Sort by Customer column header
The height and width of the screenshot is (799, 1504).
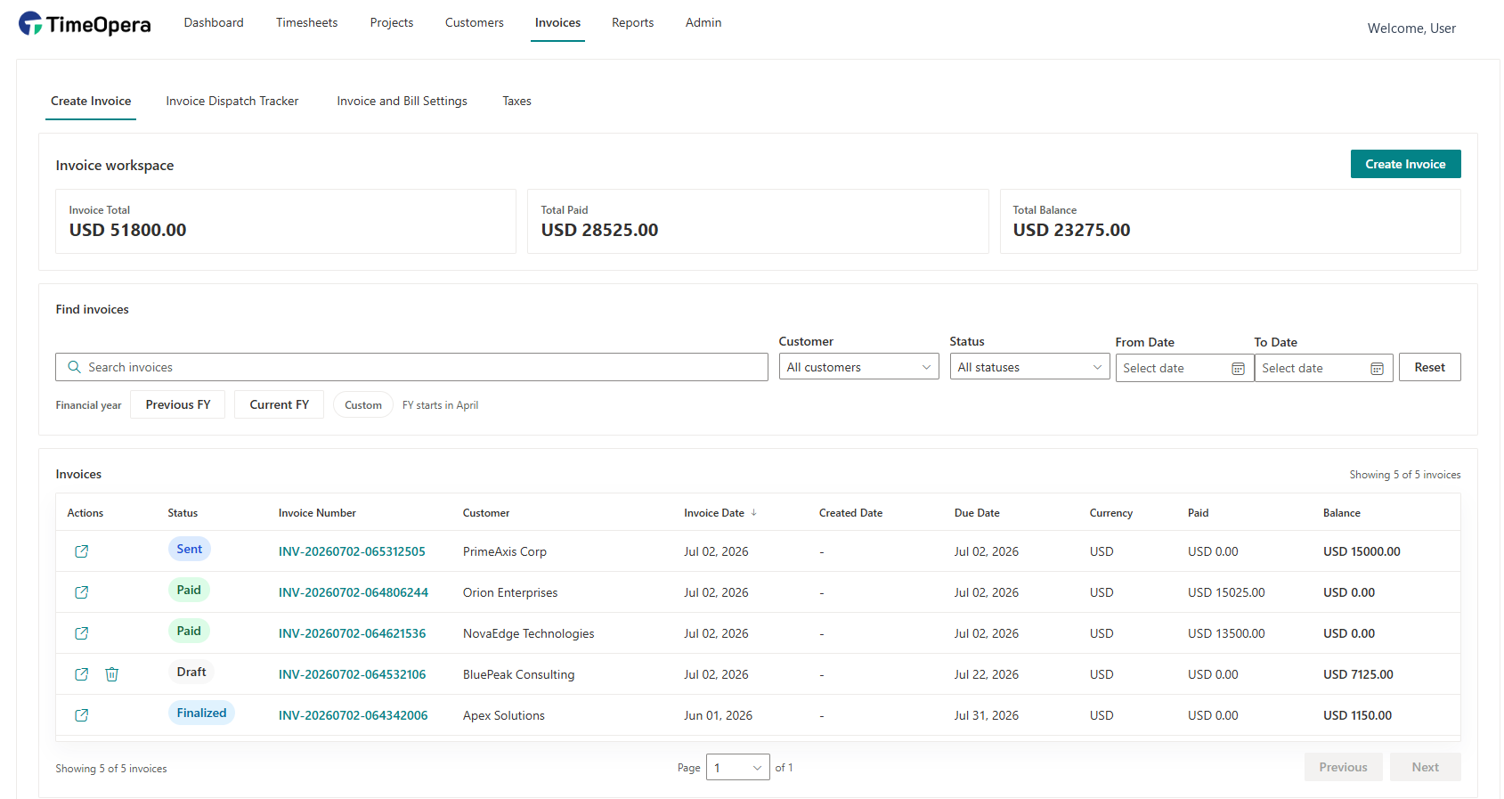(486, 513)
